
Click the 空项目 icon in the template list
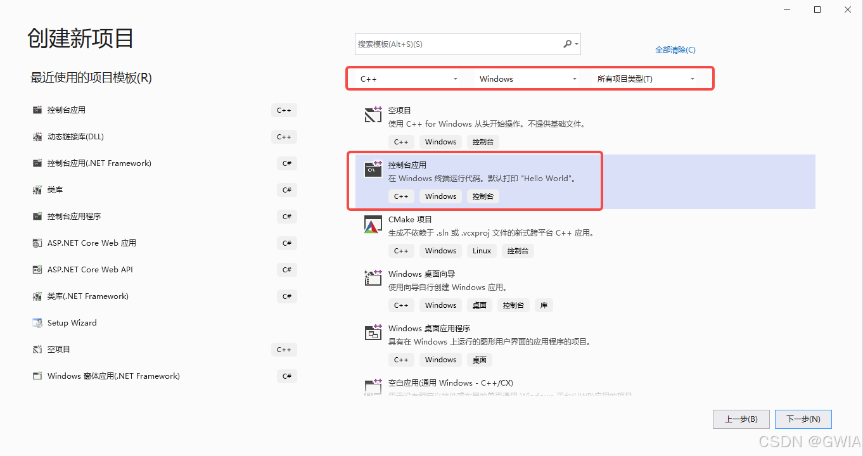[x=373, y=115]
